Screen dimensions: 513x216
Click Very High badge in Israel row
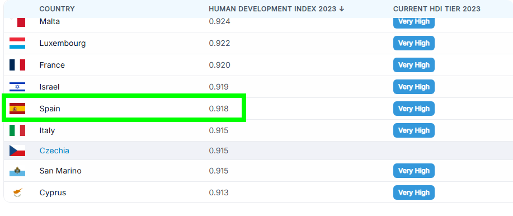414,87
